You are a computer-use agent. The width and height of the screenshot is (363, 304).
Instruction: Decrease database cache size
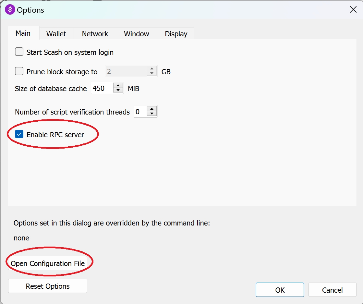coord(118,91)
